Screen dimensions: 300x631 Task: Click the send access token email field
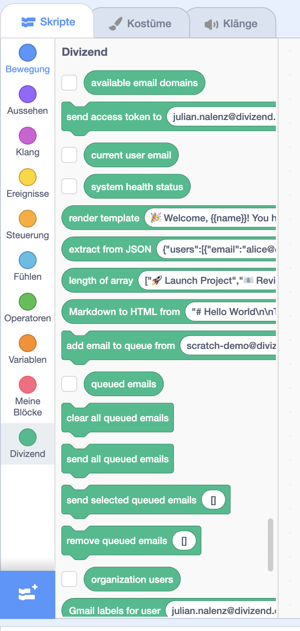coord(221,117)
